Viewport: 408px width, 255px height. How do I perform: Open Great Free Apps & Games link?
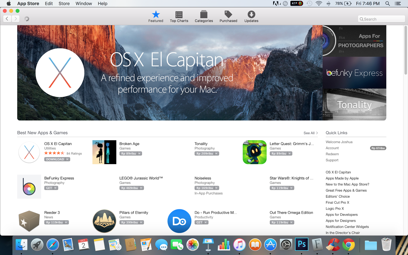pos(346,190)
